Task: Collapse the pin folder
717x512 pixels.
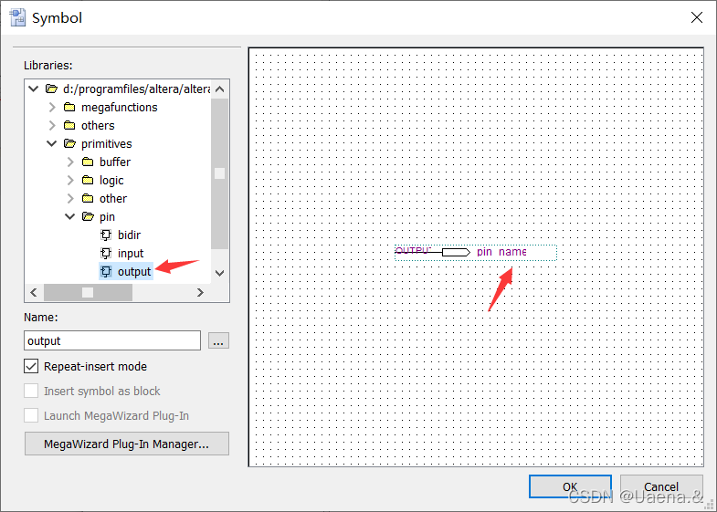Action: pyautogui.click(x=70, y=216)
